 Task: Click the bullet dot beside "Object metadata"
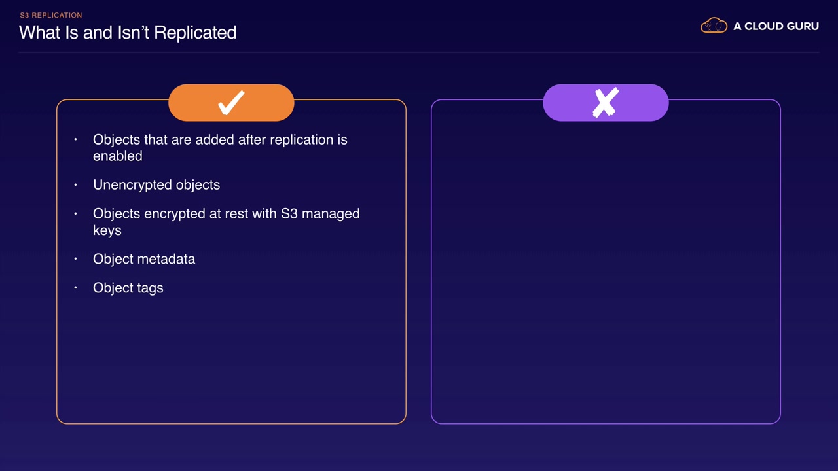(76, 259)
